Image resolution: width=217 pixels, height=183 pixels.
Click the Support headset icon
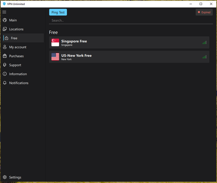pos(5,65)
